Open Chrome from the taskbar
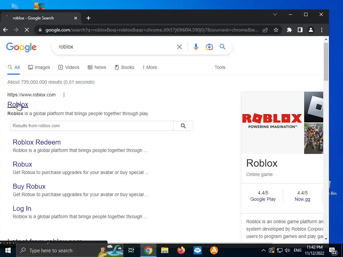 point(148,250)
